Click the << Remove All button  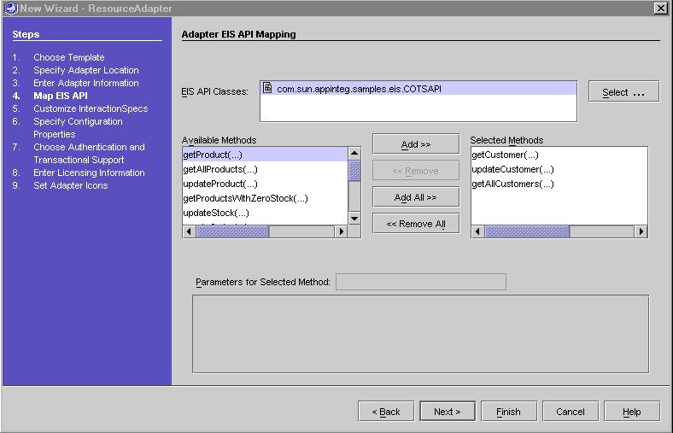pyautogui.click(x=415, y=224)
